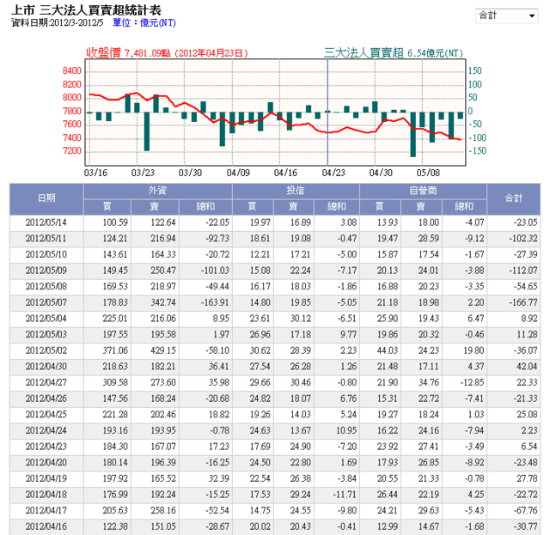550x535 pixels.
Task: Select the 2012/05/03 date cell
Action: pos(46,335)
